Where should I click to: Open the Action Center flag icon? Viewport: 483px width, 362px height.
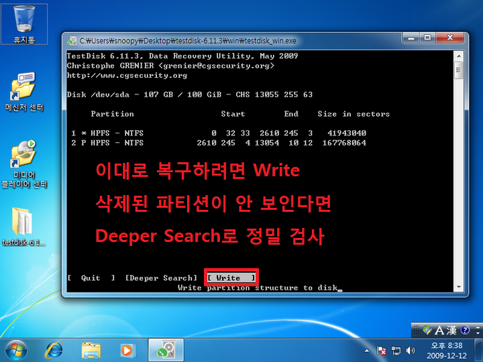pyautogui.click(x=381, y=351)
